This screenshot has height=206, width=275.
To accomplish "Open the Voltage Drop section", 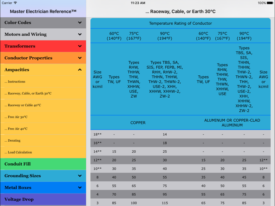I will coord(19,199).
